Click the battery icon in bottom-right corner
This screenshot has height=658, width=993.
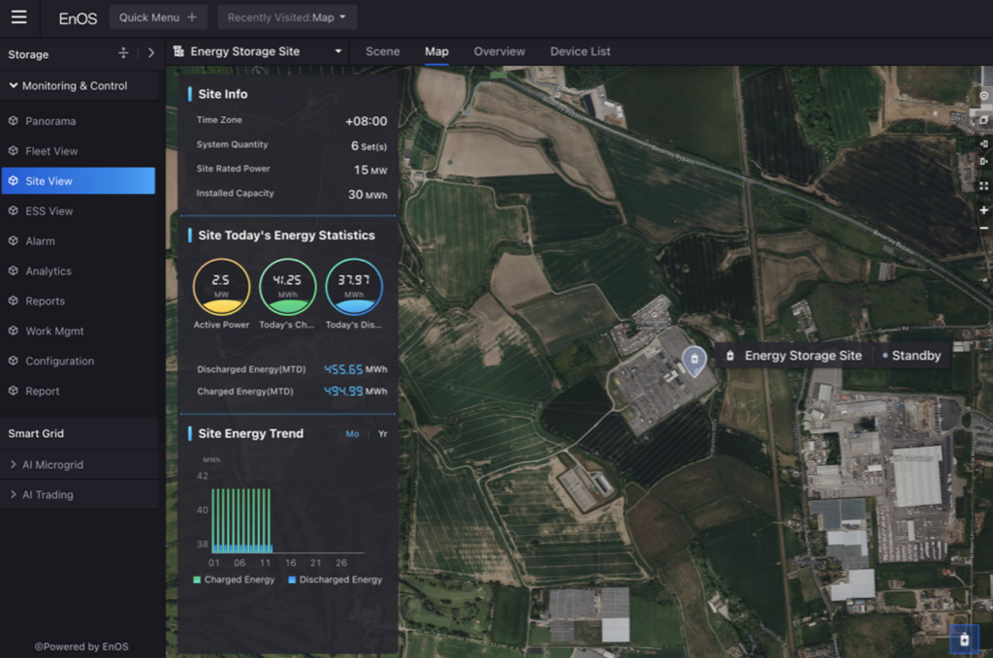(964, 640)
